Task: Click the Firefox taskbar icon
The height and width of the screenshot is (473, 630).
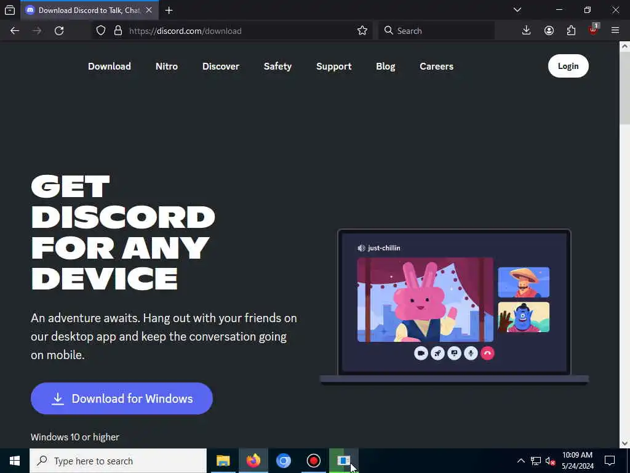Action: tap(253, 461)
